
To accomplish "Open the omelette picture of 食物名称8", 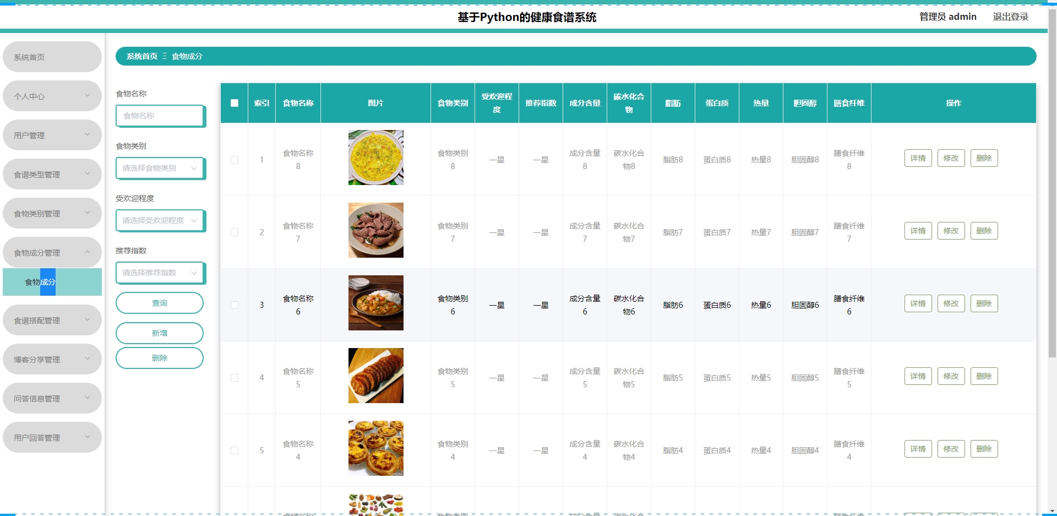I will 376,157.
